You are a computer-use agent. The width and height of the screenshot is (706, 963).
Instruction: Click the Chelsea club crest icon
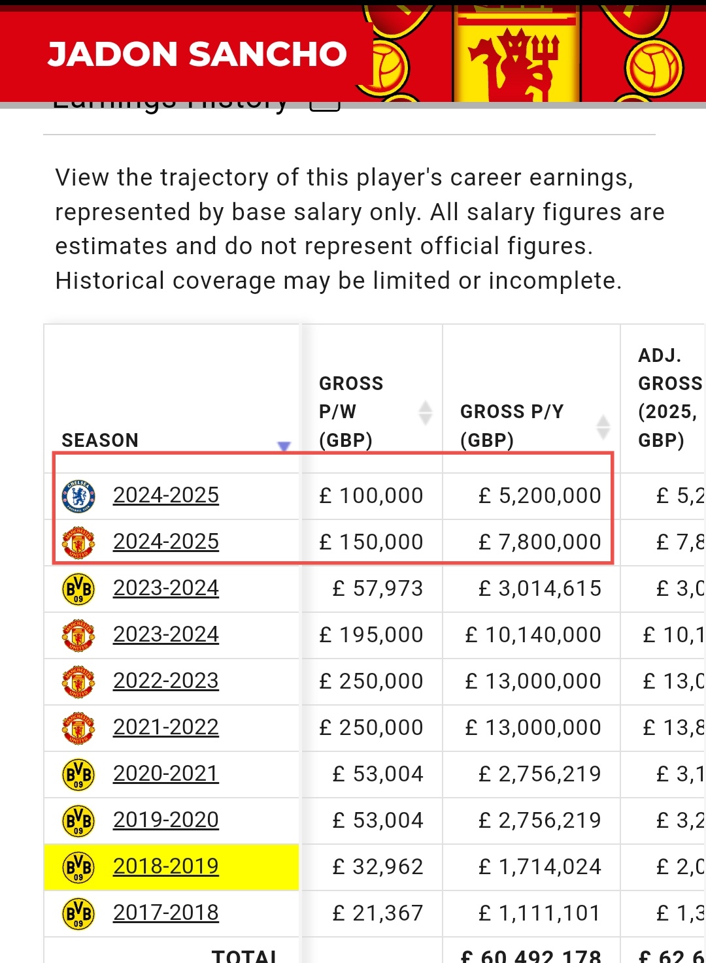tap(78, 497)
